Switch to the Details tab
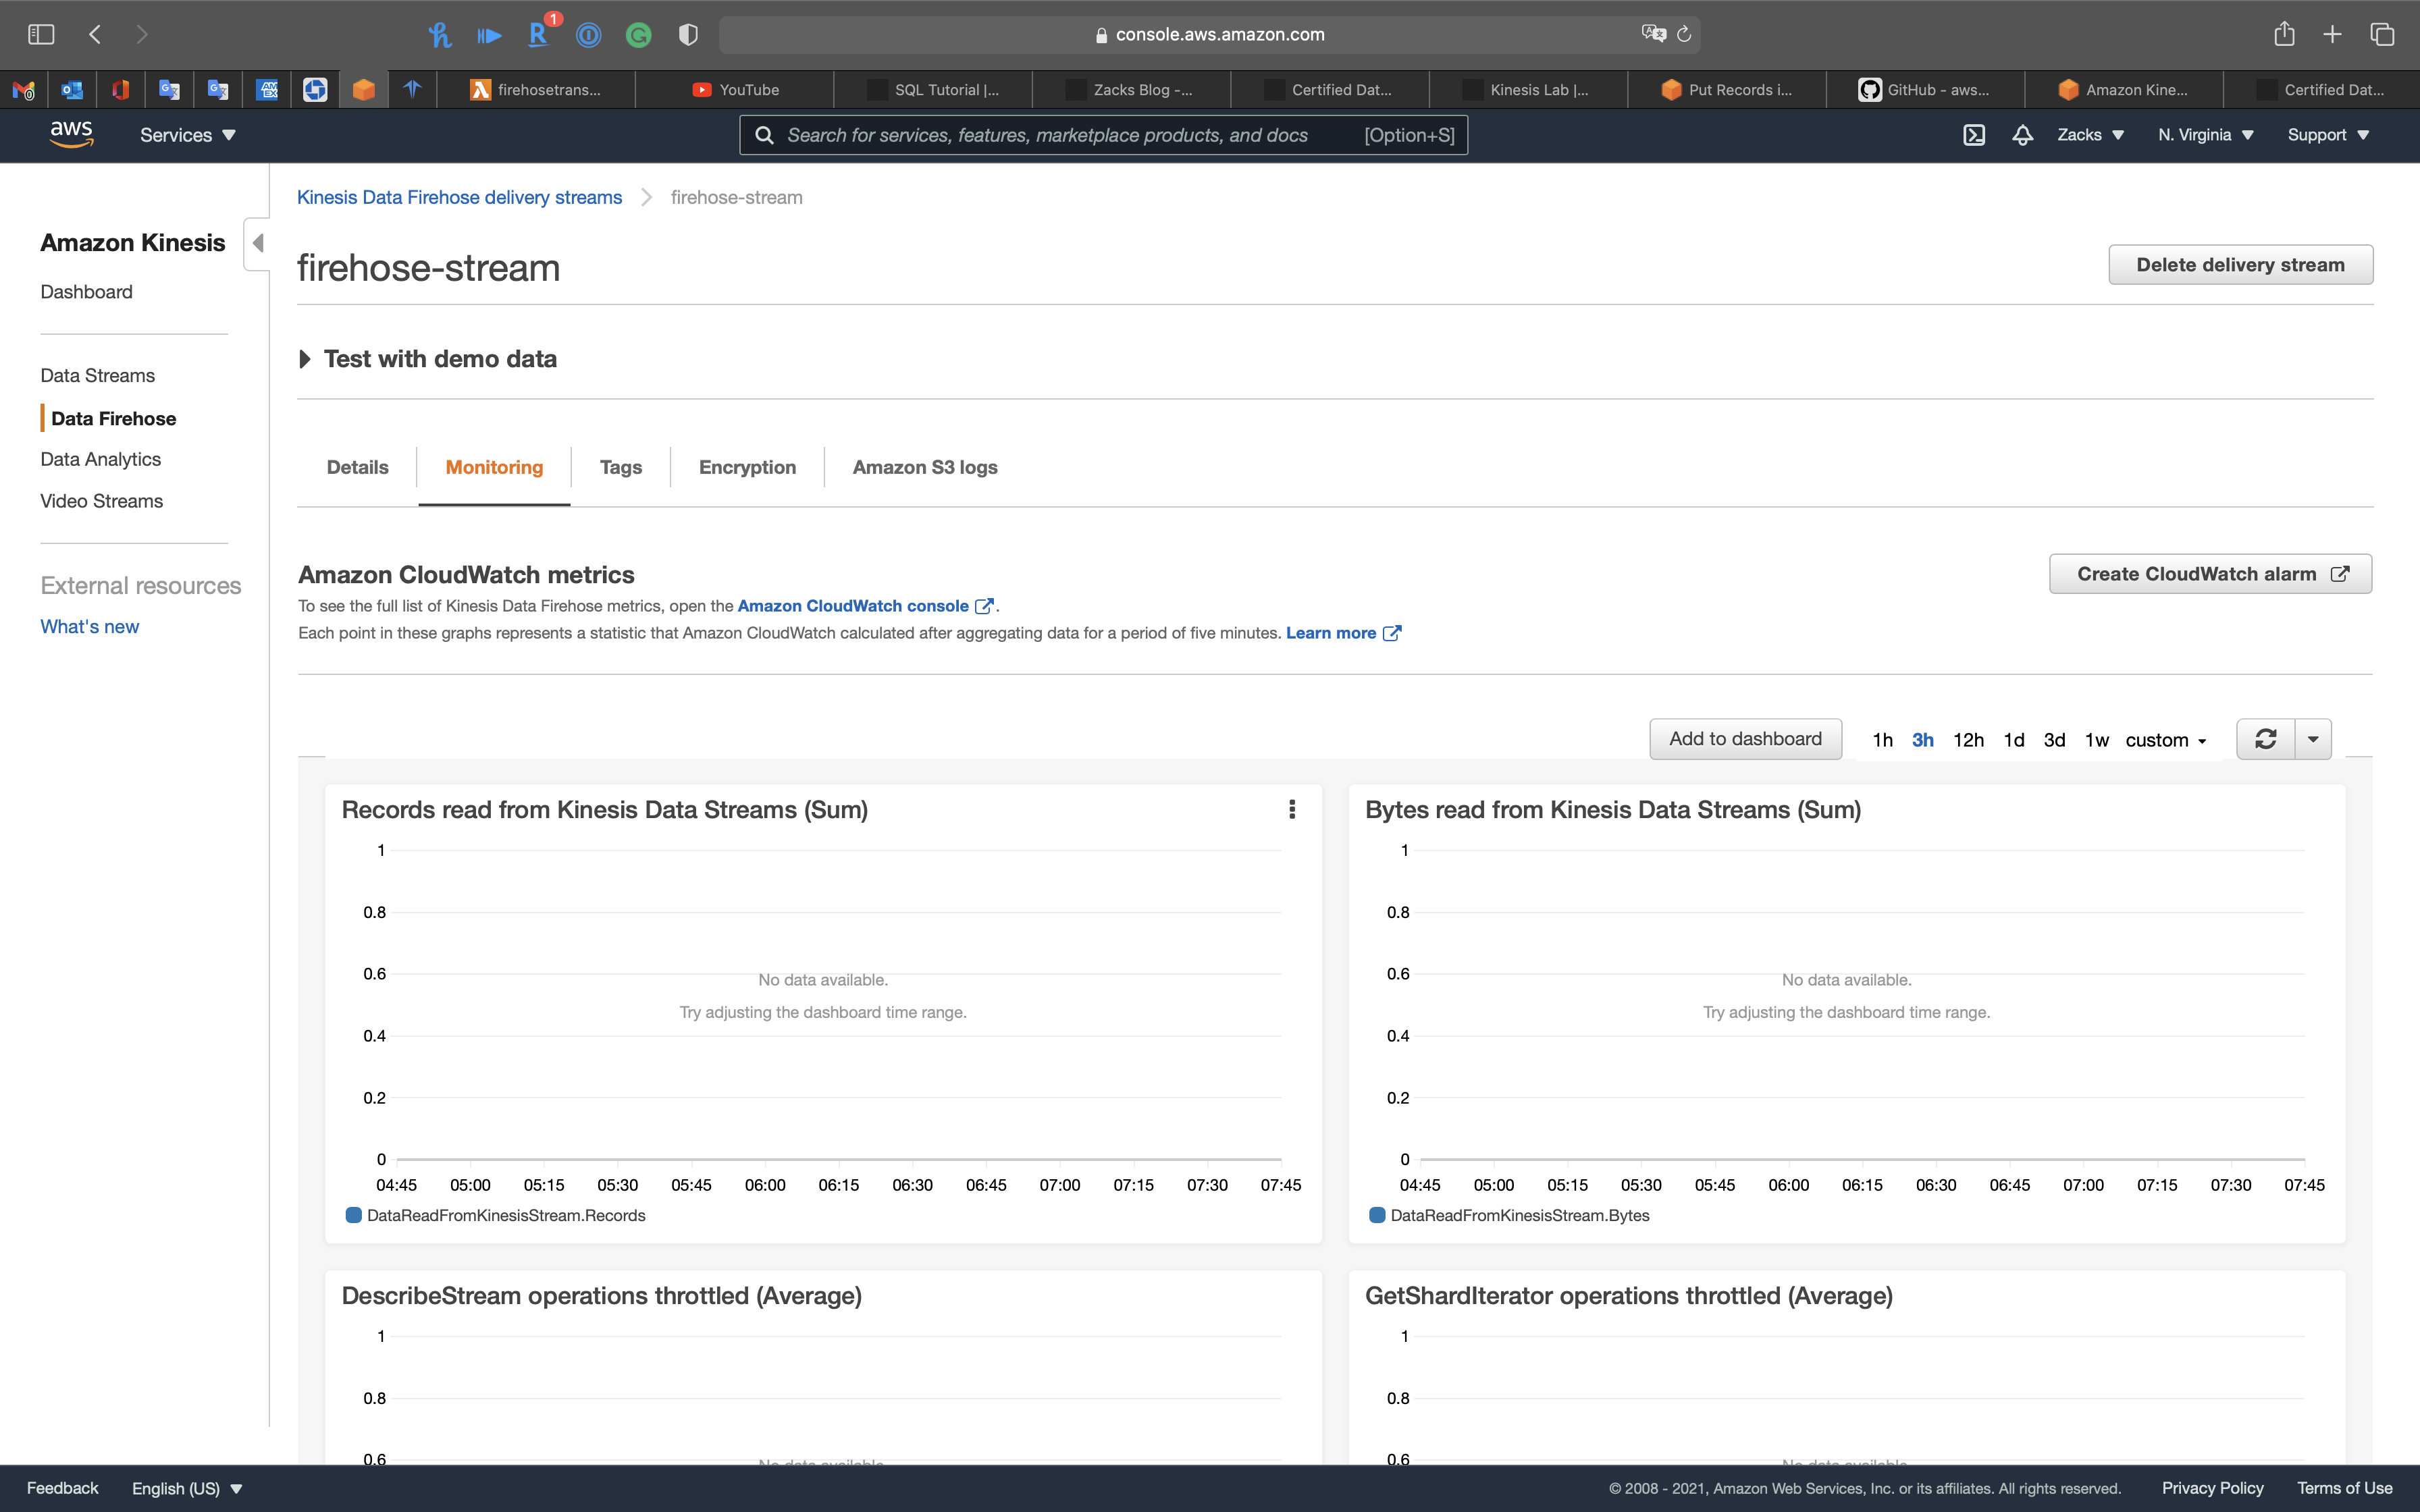The image size is (2420, 1512). (x=357, y=467)
